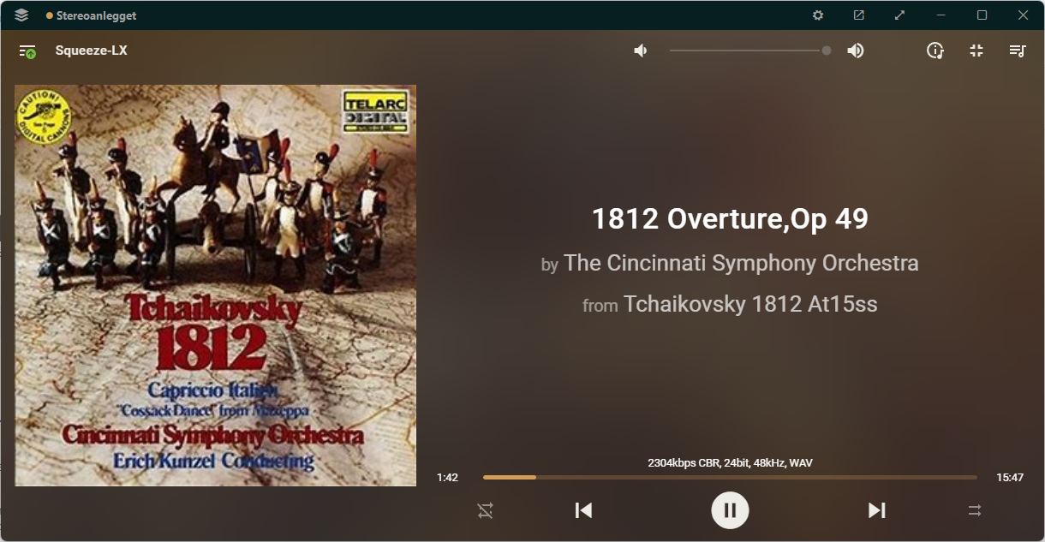
Task: Click the Tchaikovsky 1812 album cover
Action: (215, 285)
